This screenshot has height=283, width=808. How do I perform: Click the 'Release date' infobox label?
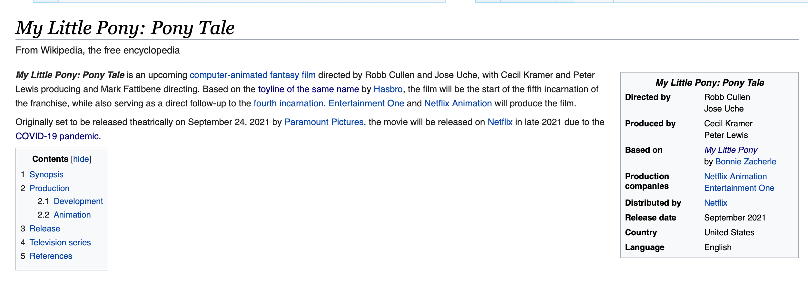[x=651, y=218]
